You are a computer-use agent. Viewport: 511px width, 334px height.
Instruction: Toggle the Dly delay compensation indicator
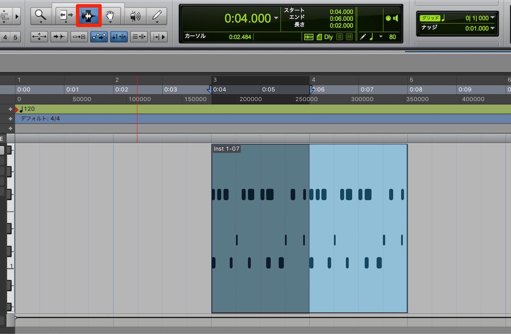pyautogui.click(x=328, y=37)
